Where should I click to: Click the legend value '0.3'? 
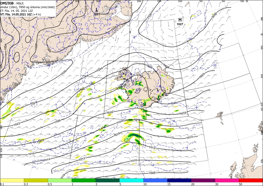26,184
